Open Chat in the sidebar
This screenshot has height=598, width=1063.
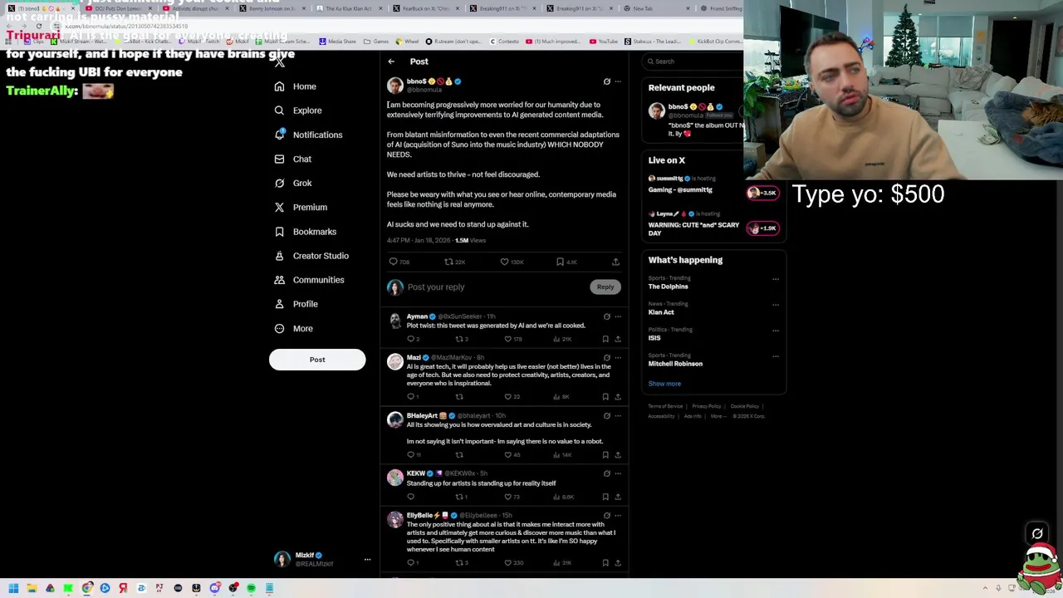click(293, 159)
